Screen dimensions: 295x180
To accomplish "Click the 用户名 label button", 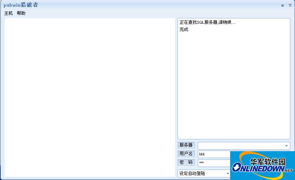I will 186,154.
